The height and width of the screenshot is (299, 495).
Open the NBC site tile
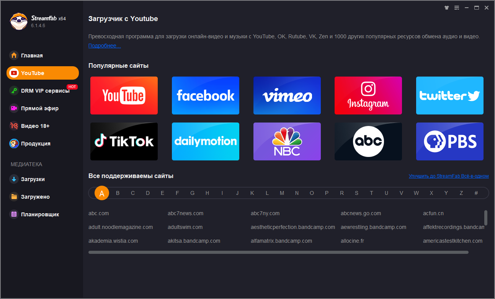(x=287, y=141)
